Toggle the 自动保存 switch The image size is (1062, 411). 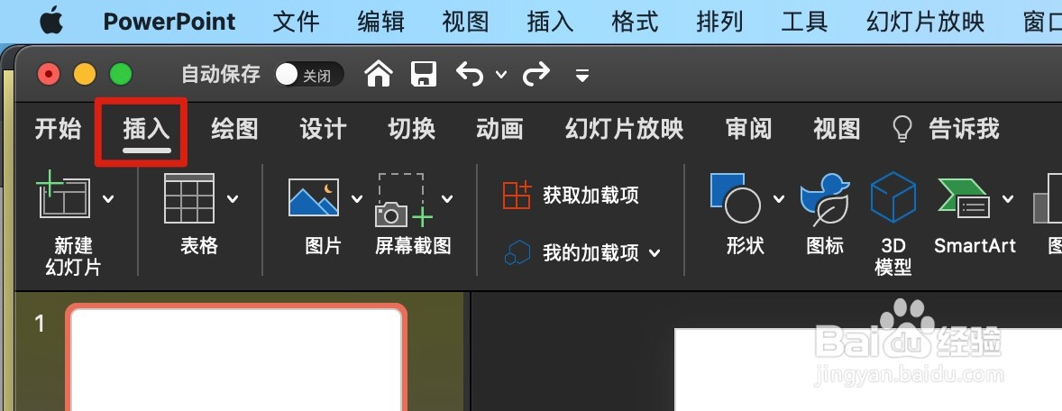tap(309, 75)
